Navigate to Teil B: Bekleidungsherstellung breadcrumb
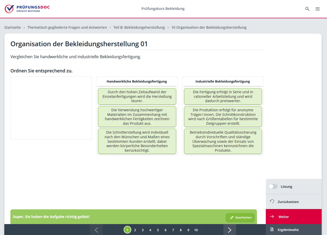The image size is (327, 235). pos(139,27)
